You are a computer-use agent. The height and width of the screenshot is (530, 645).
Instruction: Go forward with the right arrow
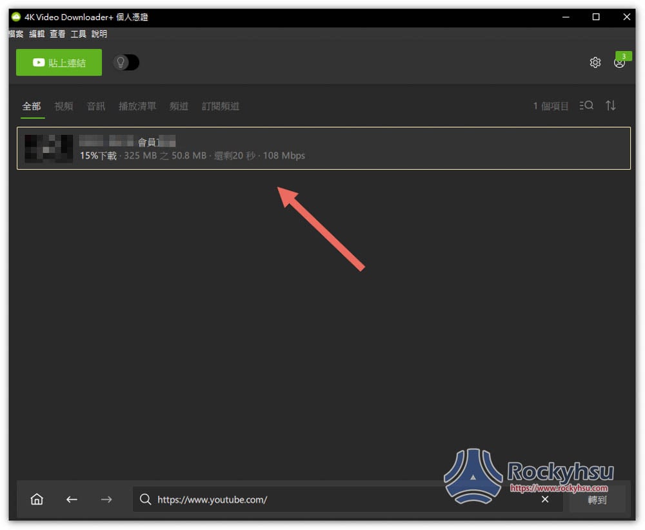point(106,499)
